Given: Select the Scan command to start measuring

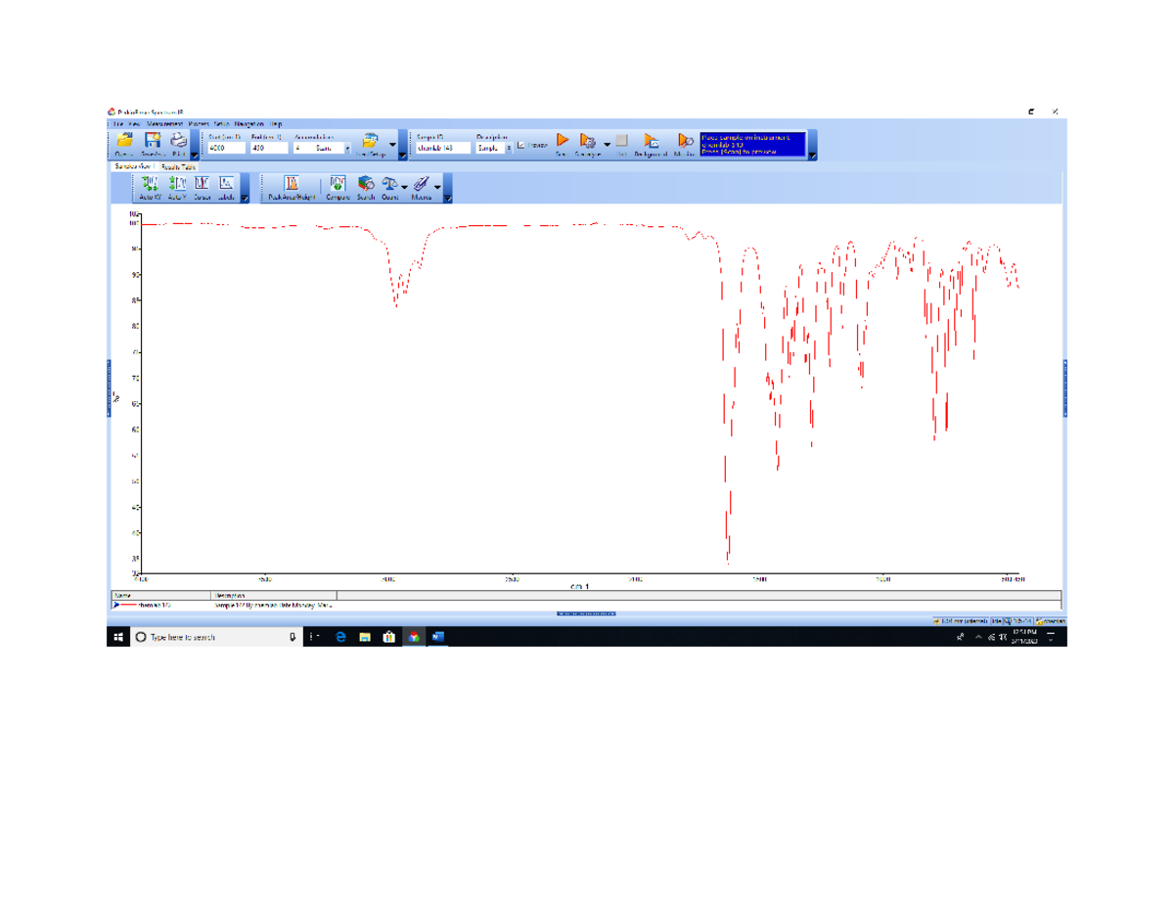Looking at the screenshot, I should click(564, 142).
